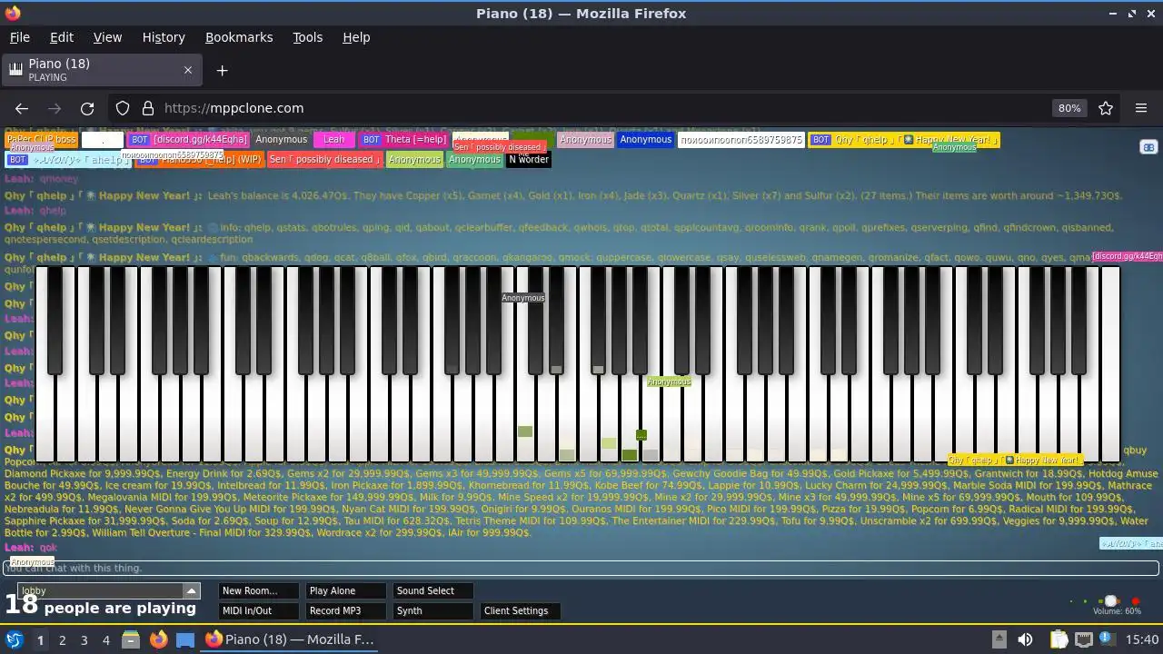Open the File menu
1163x654 pixels.
(19, 37)
